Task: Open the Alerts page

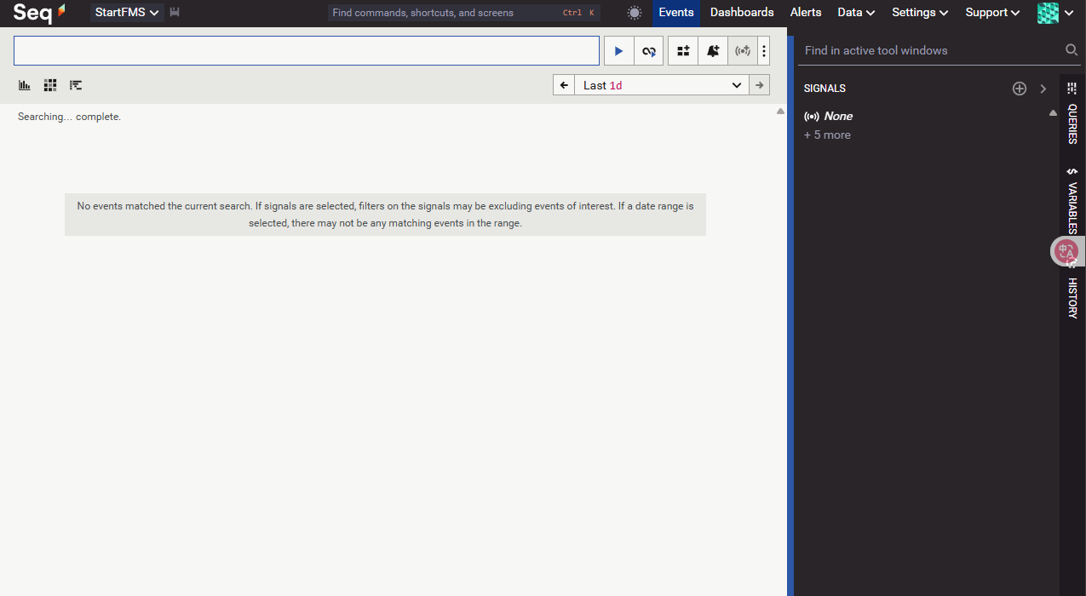Action: pyautogui.click(x=806, y=13)
